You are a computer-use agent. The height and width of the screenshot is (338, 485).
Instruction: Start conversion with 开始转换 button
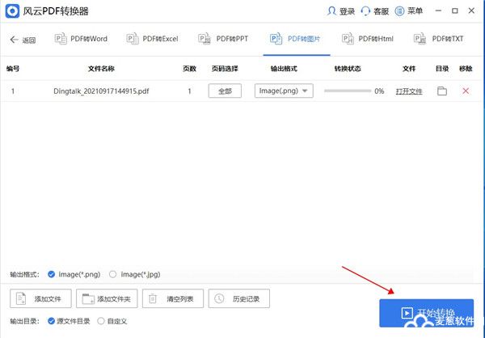pyautogui.click(x=427, y=313)
